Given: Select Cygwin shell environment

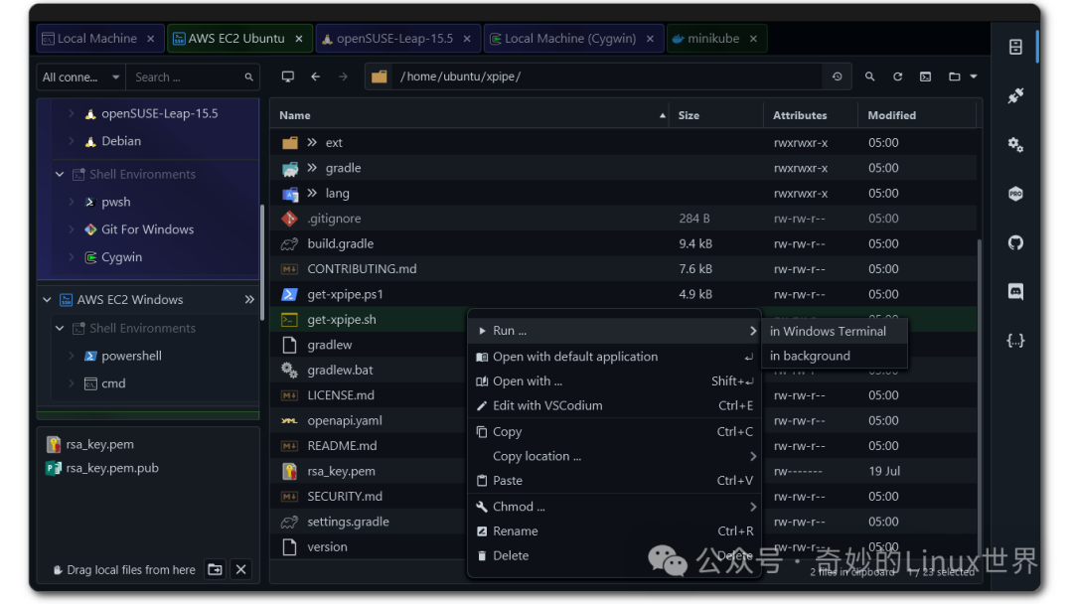Looking at the screenshot, I should point(122,257).
